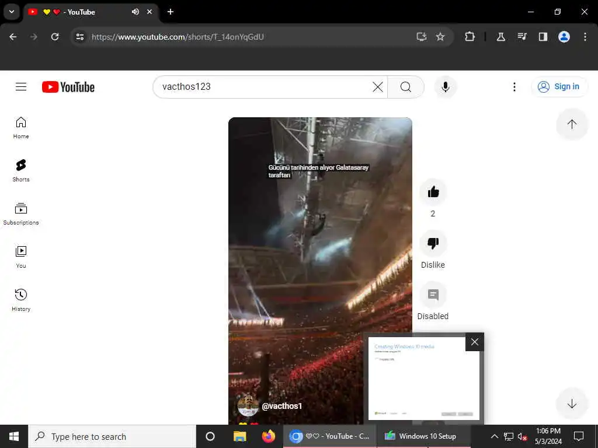Viewport: 598px width, 448px height.
Task: Open the notification action center
Action: (x=579, y=436)
